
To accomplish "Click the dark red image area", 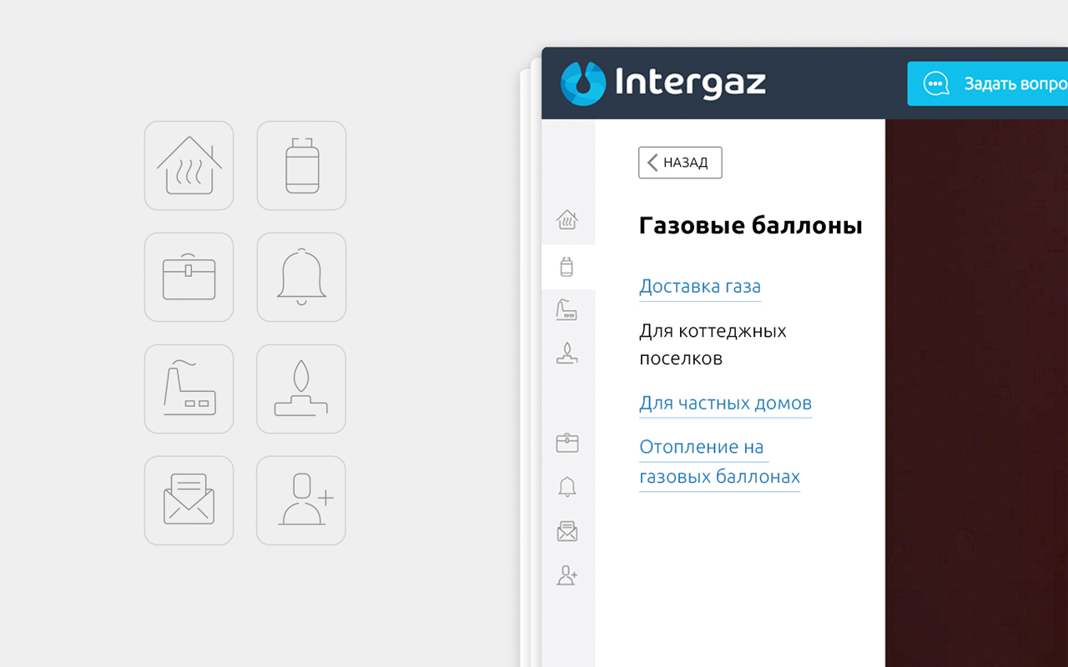I will [x=976, y=393].
